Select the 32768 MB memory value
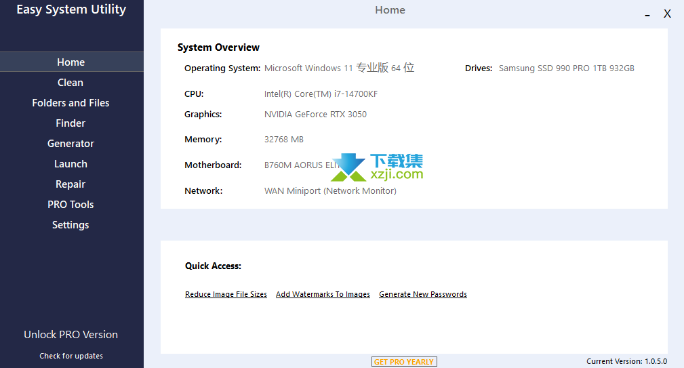Image resolution: width=684 pixels, height=368 pixels. (x=284, y=140)
